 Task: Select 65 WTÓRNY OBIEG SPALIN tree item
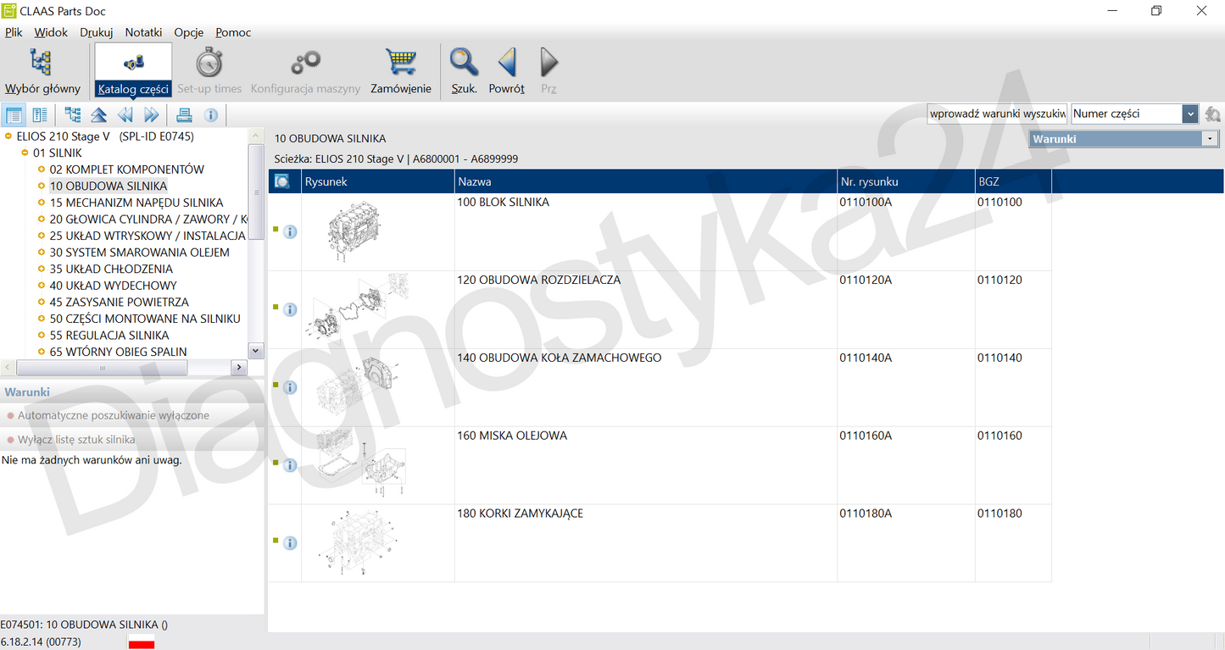[x=118, y=352]
